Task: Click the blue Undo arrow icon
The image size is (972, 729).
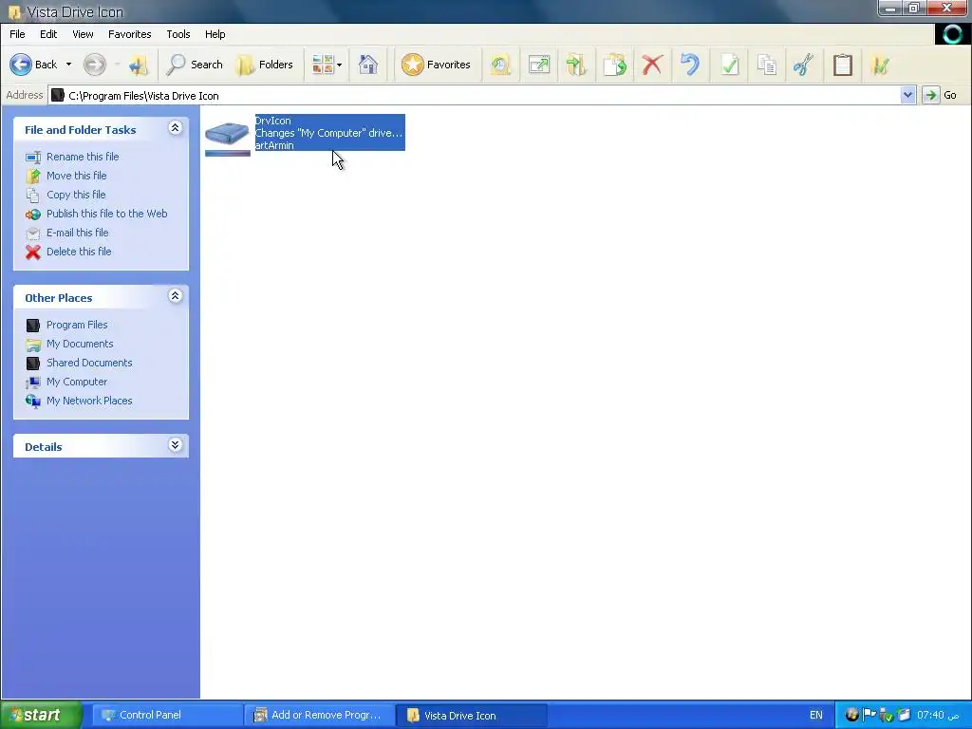Action: [x=690, y=65]
